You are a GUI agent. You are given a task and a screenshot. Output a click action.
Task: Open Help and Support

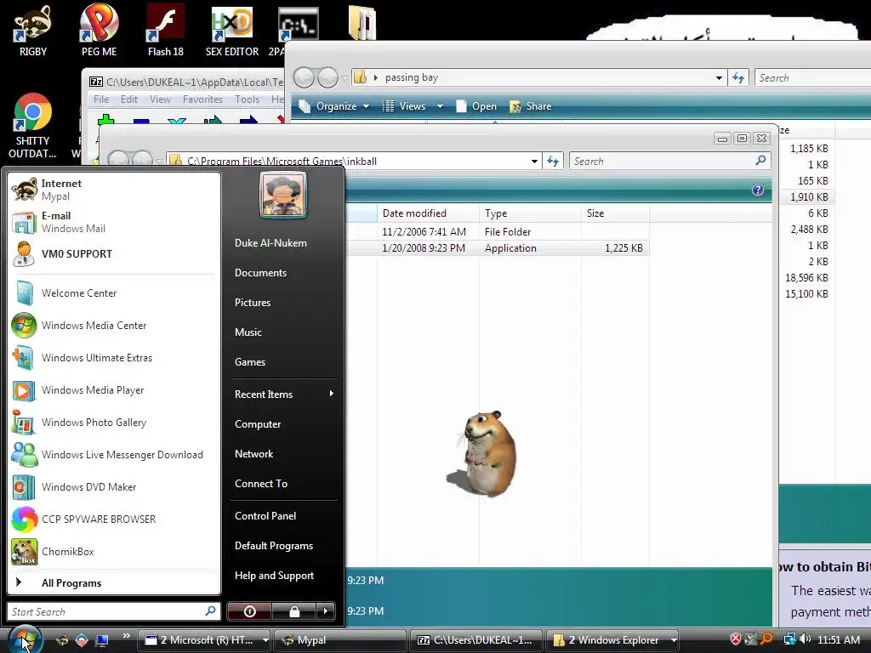pos(275,576)
